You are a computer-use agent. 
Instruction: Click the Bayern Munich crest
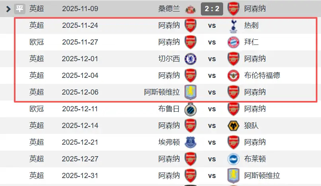[x=233, y=42]
